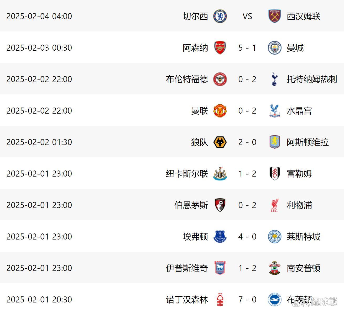The width and height of the screenshot is (344, 314).
Task: Open the 伊普斯维奇 team name link
Action: pos(187,268)
